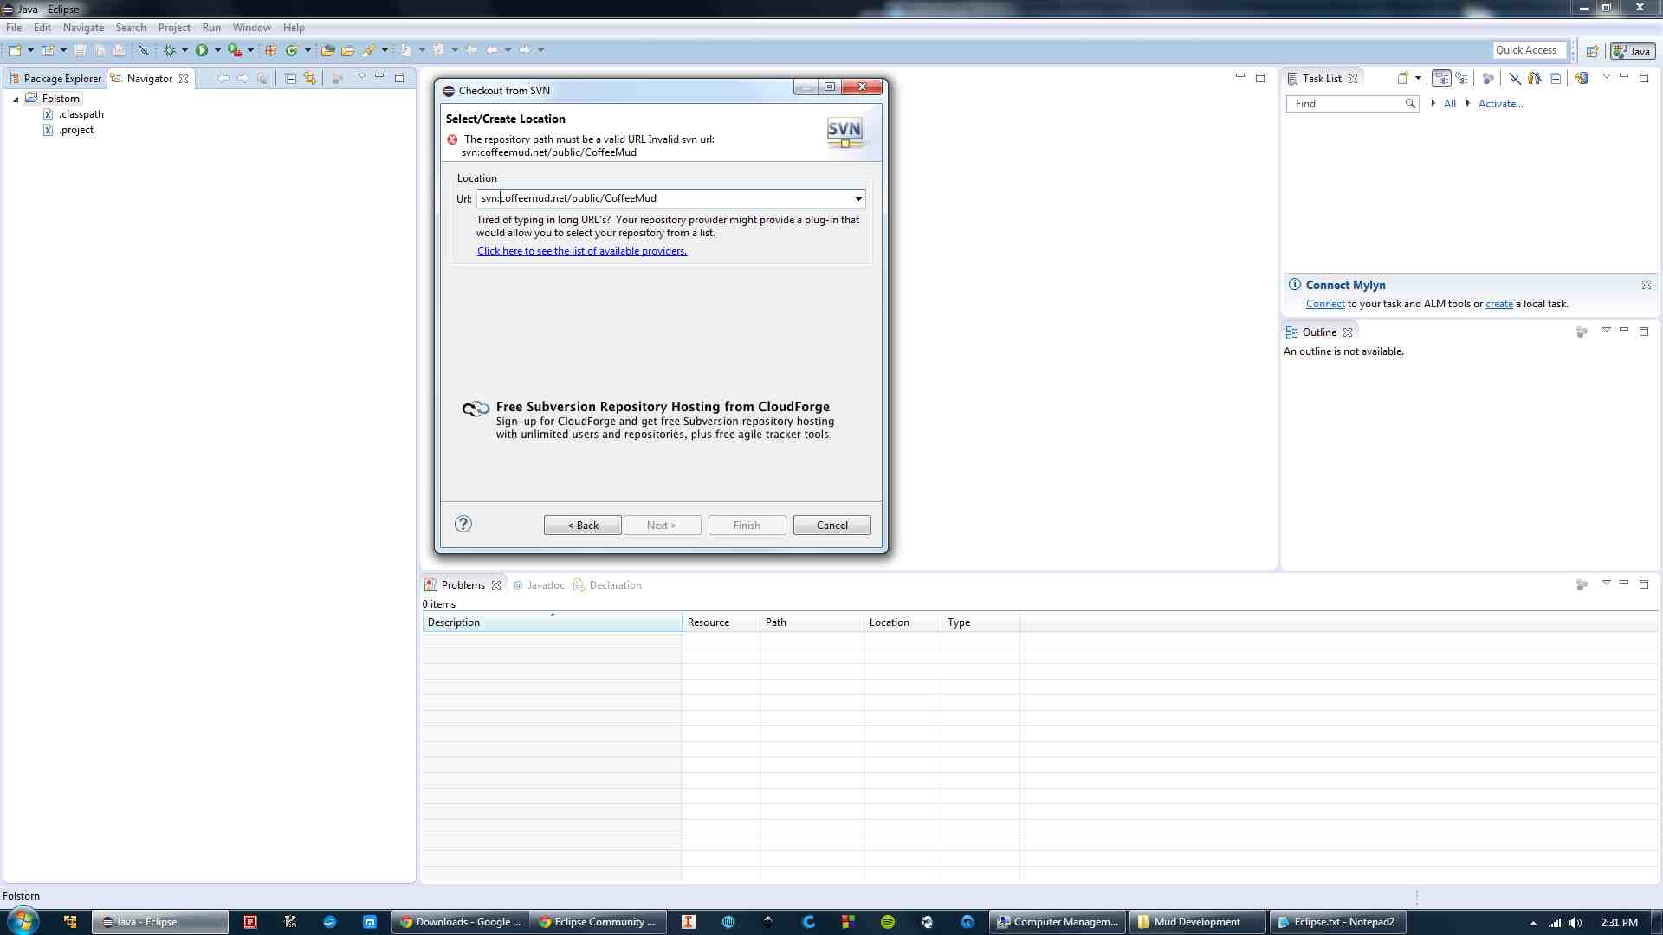1663x935 pixels.
Task: Click the Skip All Breakpoints icon
Action: pyautogui.click(x=144, y=50)
